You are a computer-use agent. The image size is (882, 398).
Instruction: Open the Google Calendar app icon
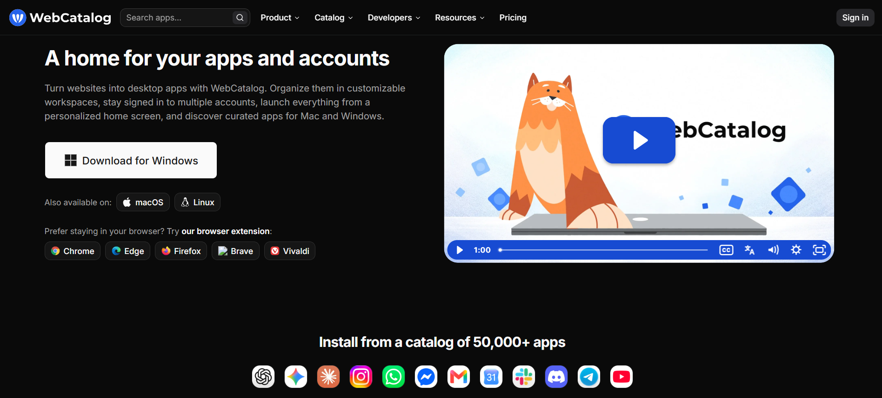(x=491, y=377)
